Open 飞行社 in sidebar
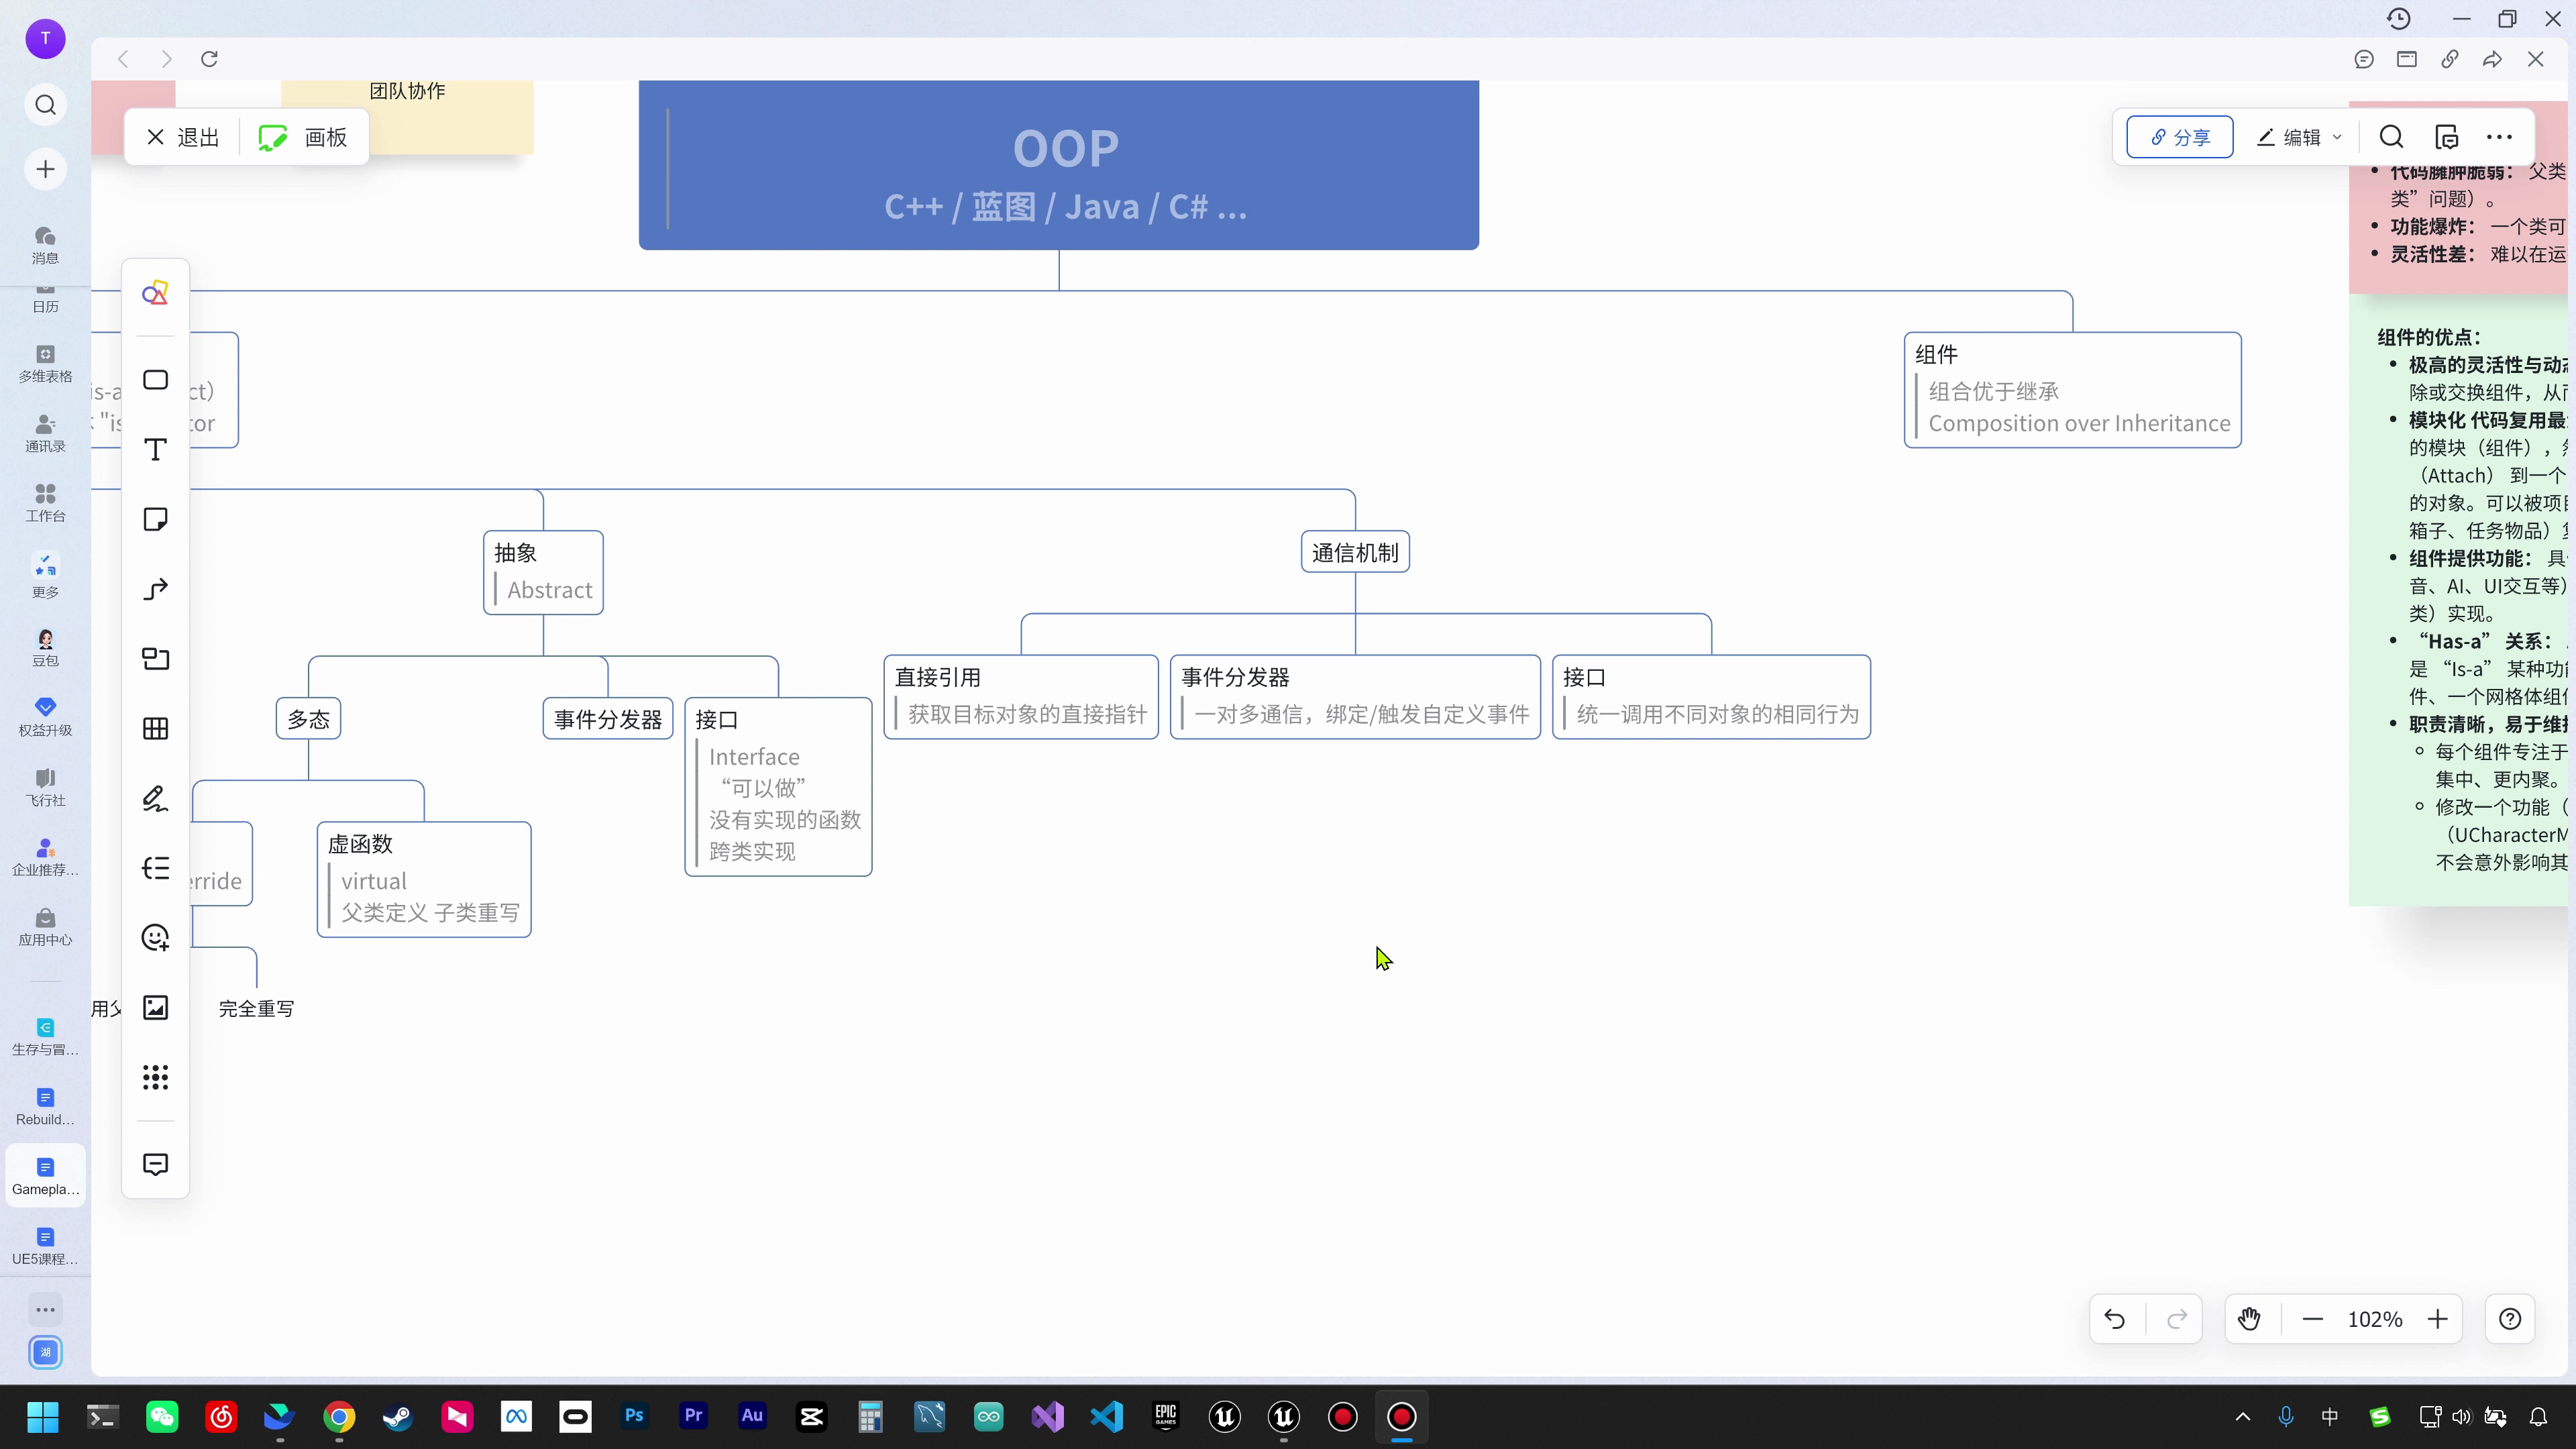 [45, 788]
